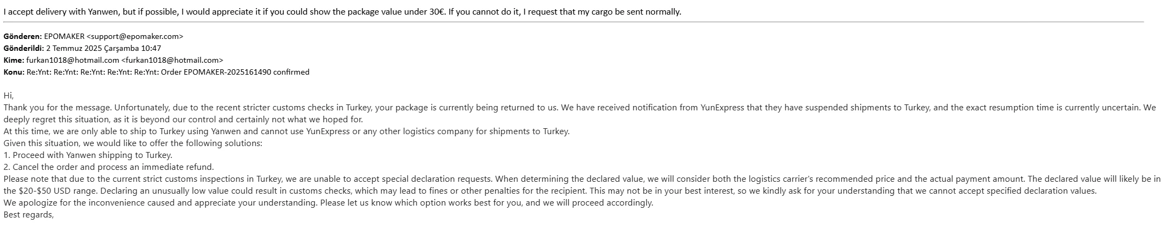Click the support@epomaker.com sender address
Screen dimensions: 1167x231
[x=135, y=37]
